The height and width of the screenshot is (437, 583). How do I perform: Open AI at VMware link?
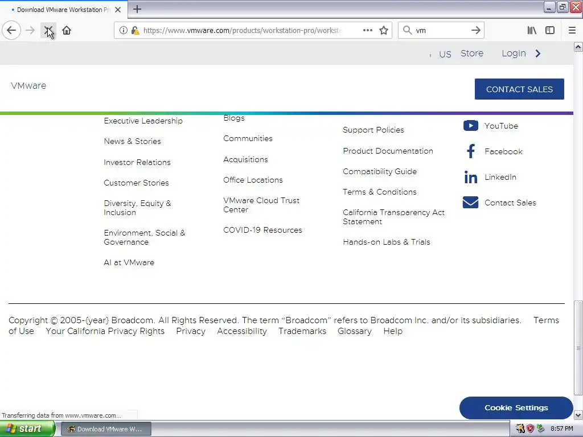click(129, 262)
